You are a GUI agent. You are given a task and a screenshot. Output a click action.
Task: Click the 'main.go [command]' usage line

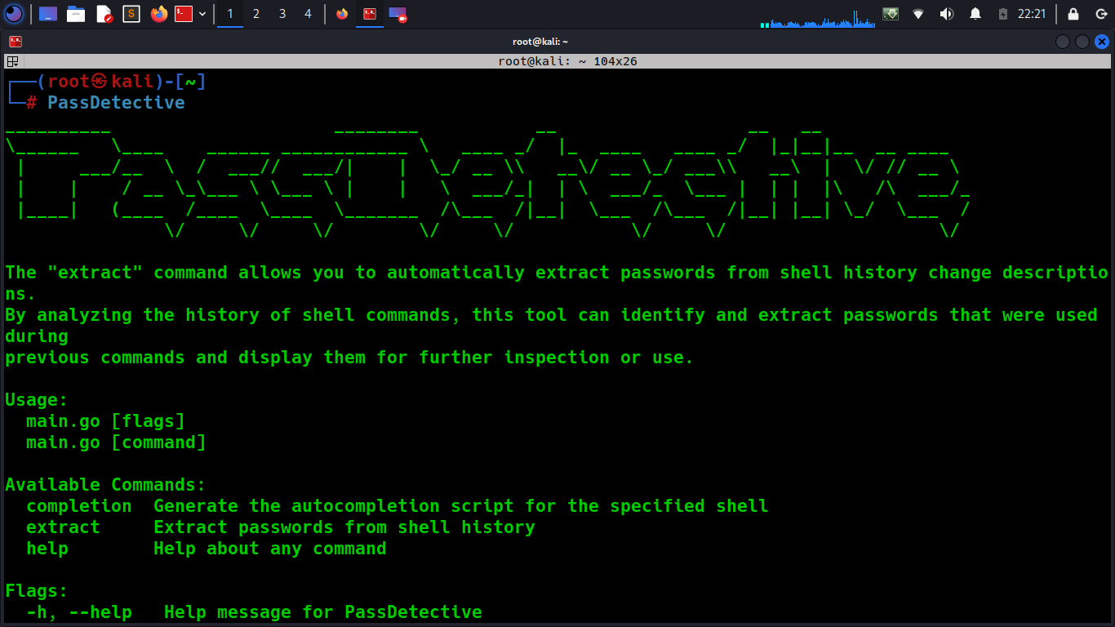(116, 442)
